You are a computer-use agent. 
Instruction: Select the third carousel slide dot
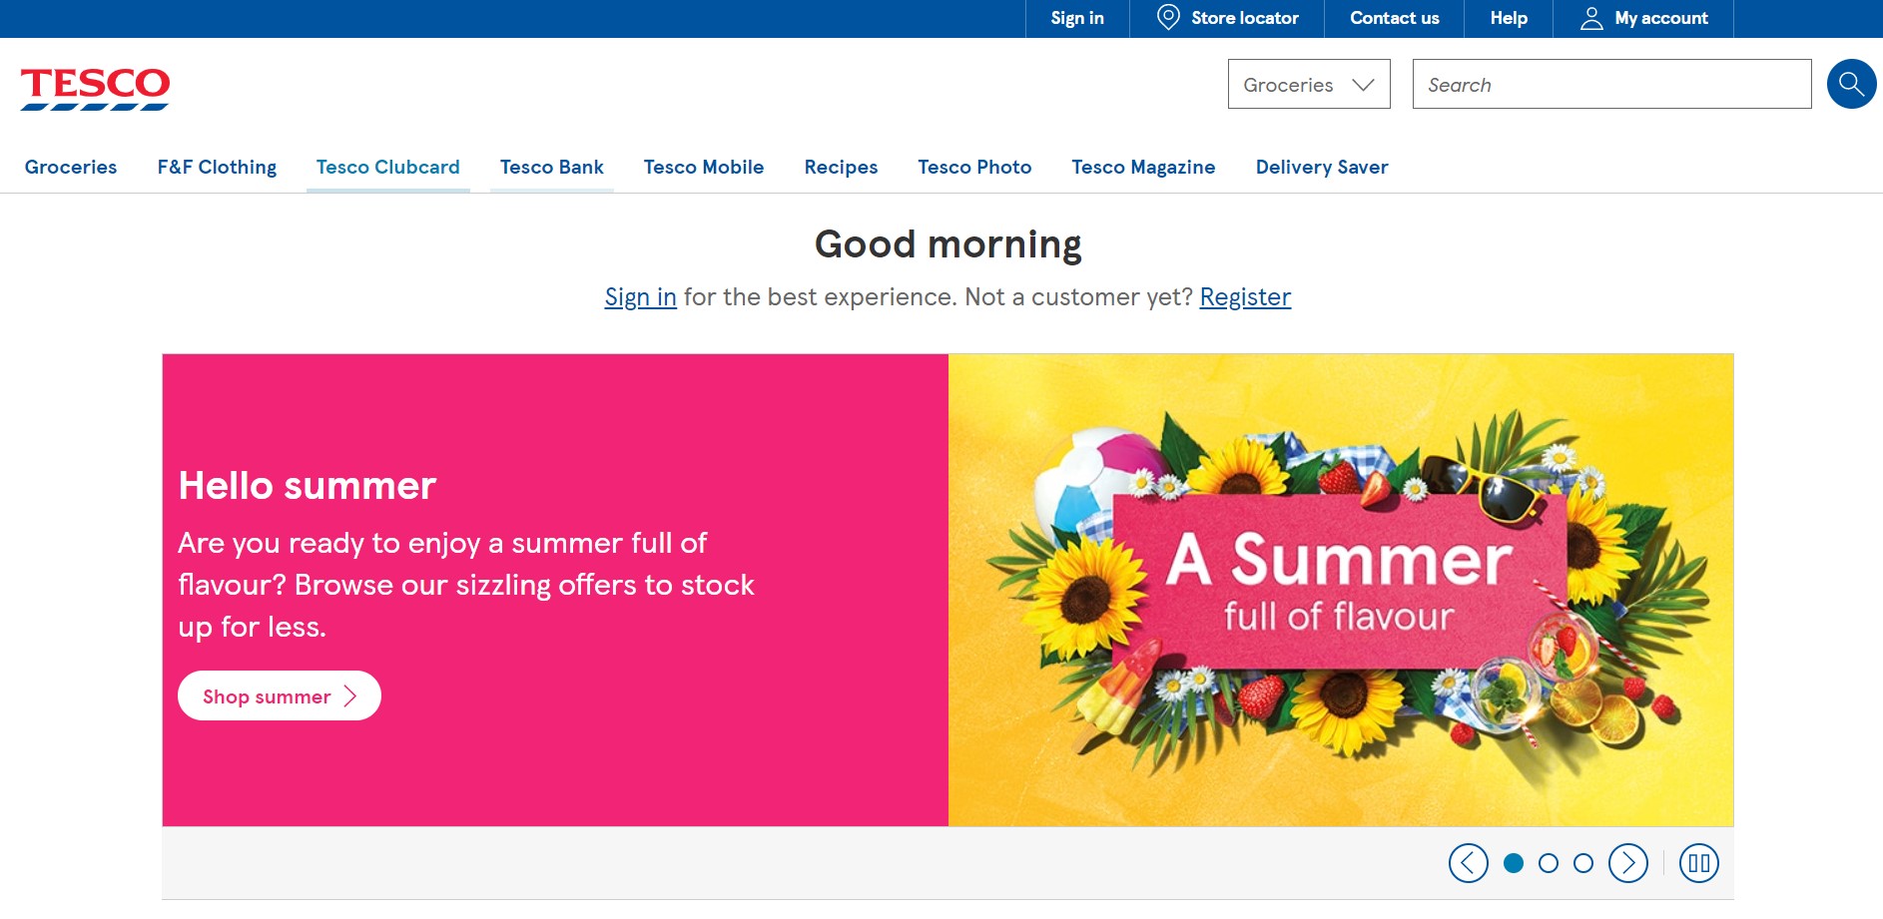point(1583,863)
